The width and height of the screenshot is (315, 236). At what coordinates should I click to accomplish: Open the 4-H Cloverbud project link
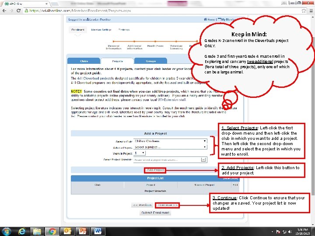(x=94, y=78)
